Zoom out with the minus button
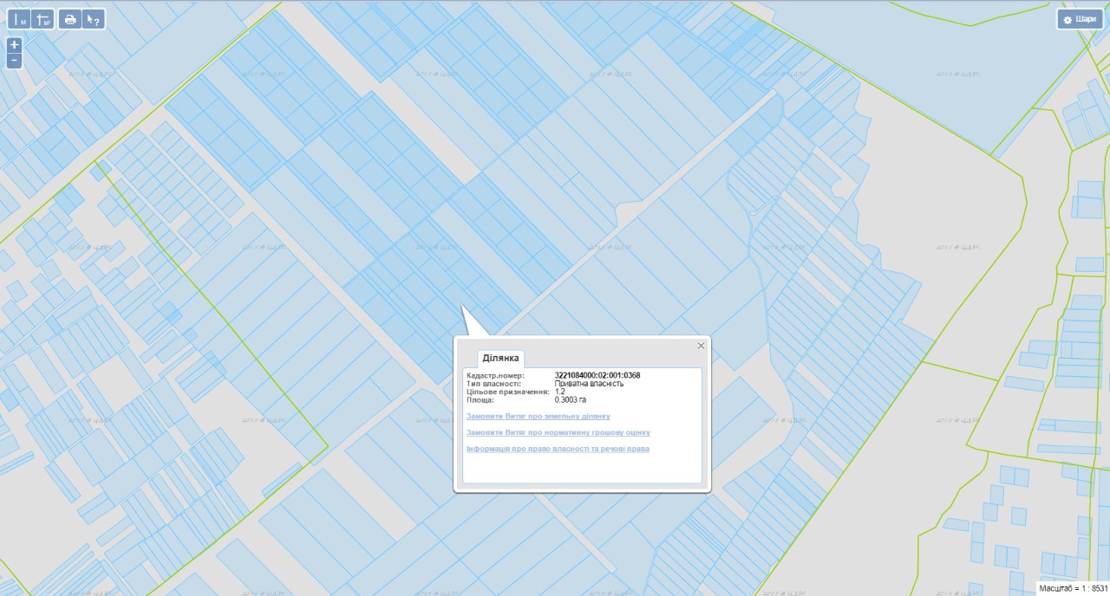 pos(14,61)
